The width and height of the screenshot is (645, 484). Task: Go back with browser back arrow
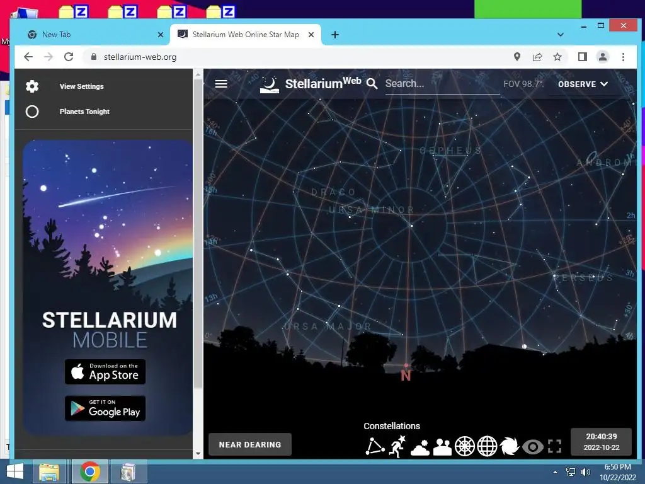28,57
